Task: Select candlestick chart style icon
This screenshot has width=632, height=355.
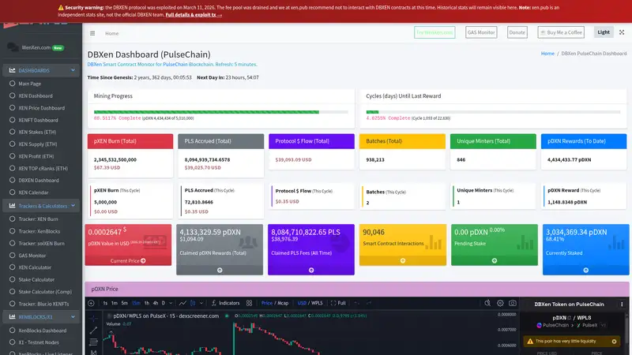Action: [x=193, y=303]
